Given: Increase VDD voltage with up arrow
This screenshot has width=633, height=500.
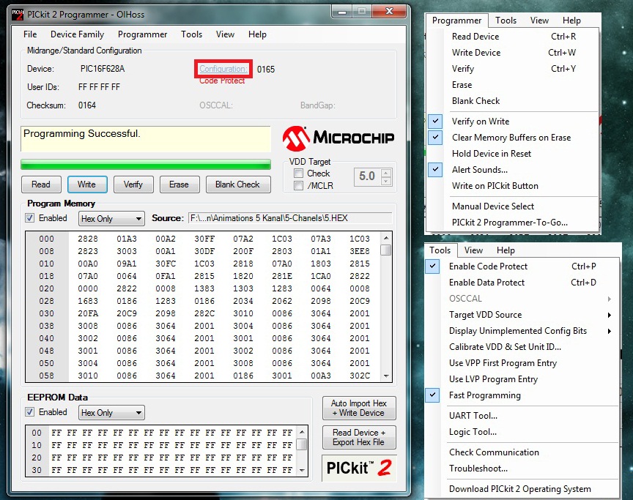Looking at the screenshot, I should point(386,173).
